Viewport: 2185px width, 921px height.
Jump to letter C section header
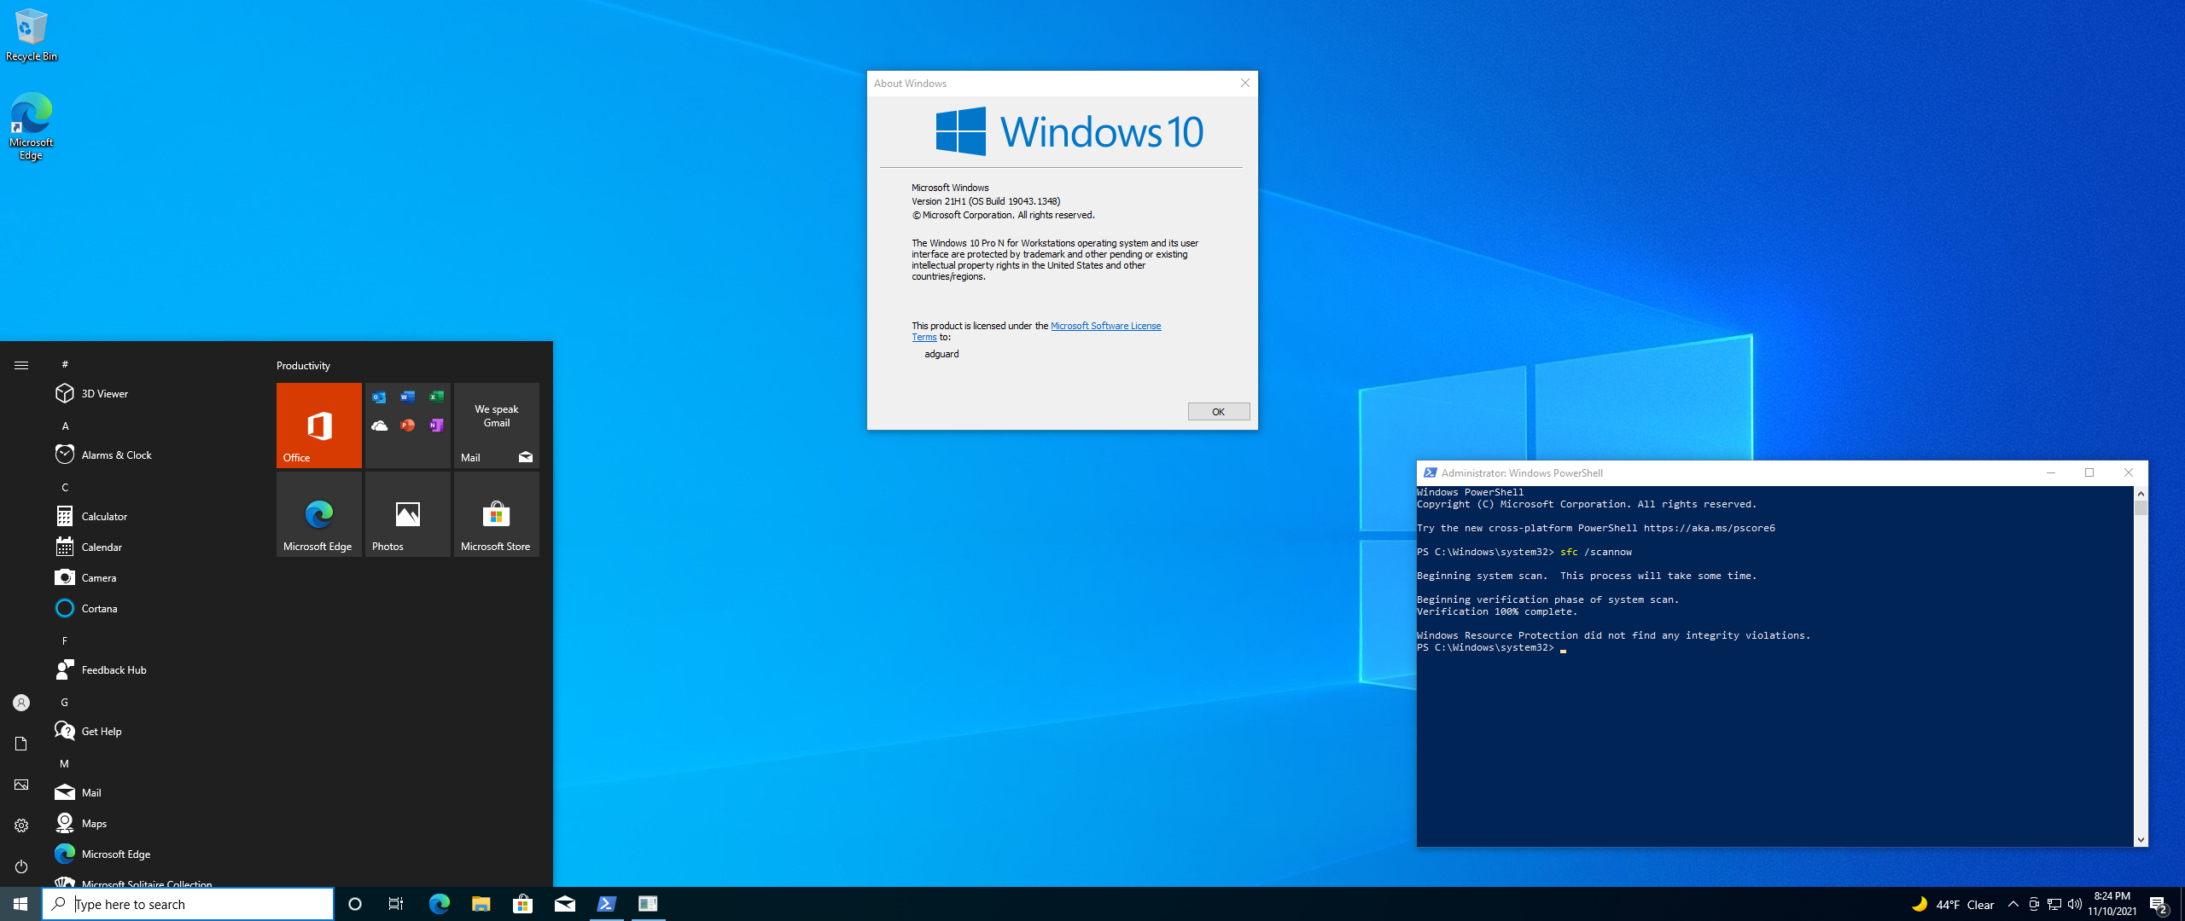click(65, 487)
